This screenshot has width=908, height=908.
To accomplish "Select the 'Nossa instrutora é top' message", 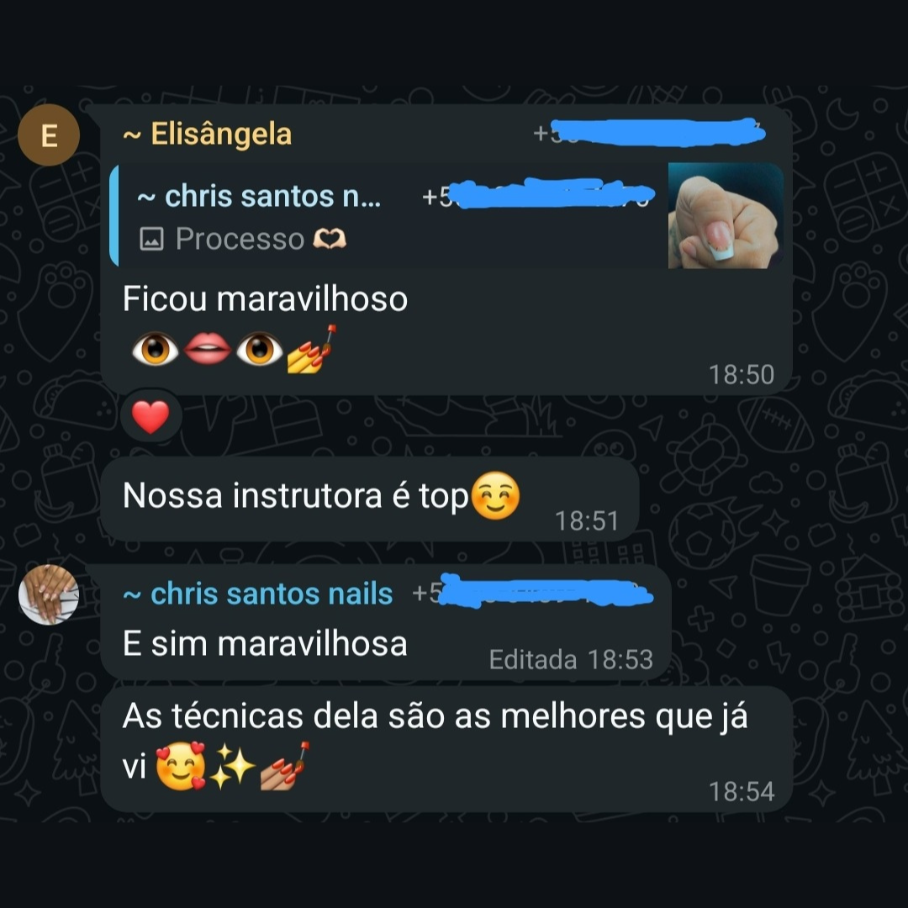I will point(369,499).
